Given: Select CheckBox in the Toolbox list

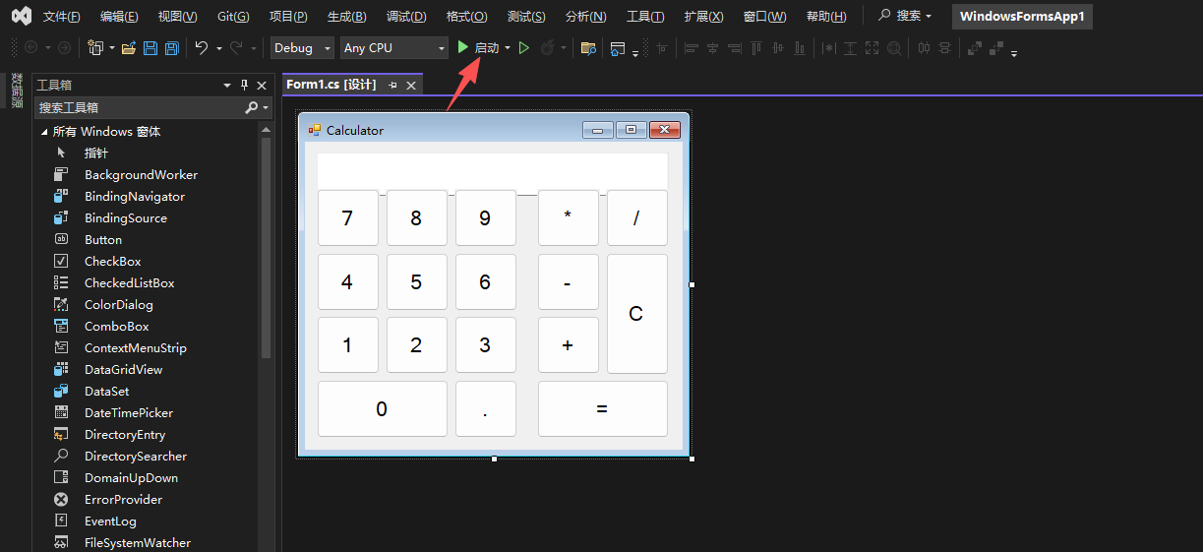Looking at the screenshot, I should (x=112, y=261).
